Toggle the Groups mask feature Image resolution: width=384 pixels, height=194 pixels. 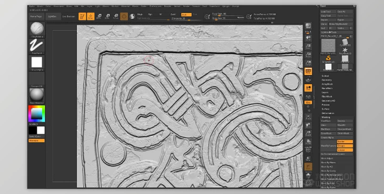pyautogui.click(x=345, y=146)
